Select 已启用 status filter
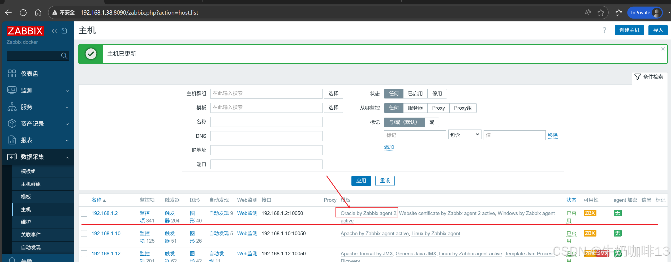This screenshot has height=262, width=671. (415, 93)
